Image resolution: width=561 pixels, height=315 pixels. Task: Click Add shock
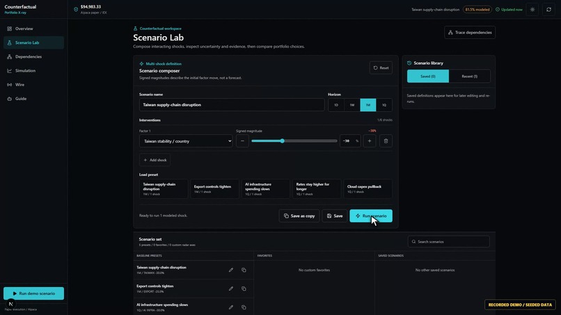pyautogui.click(x=155, y=160)
